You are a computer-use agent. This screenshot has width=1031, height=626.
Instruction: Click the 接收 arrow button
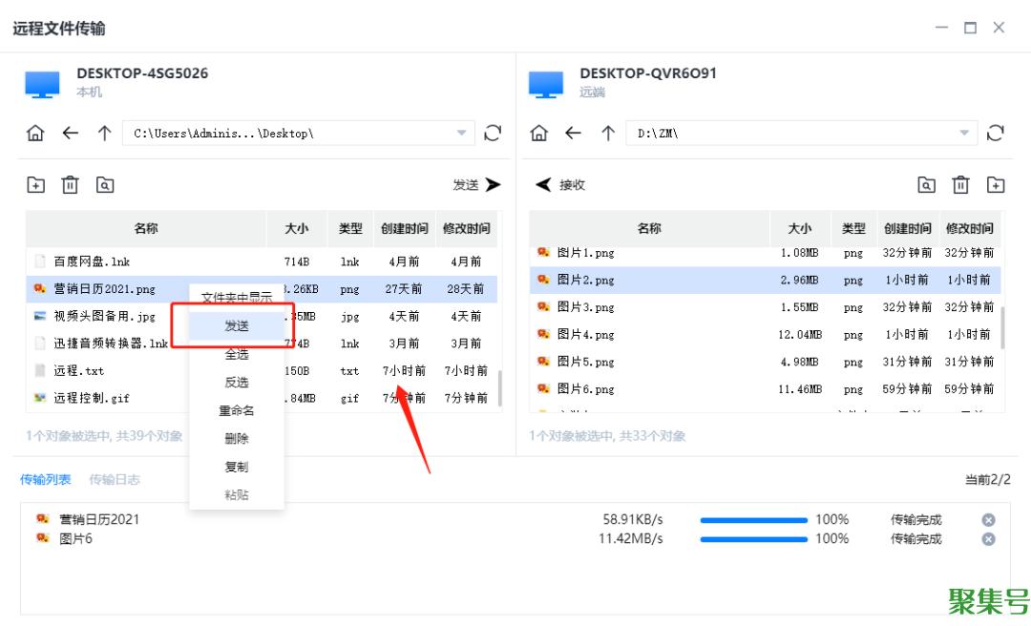560,185
